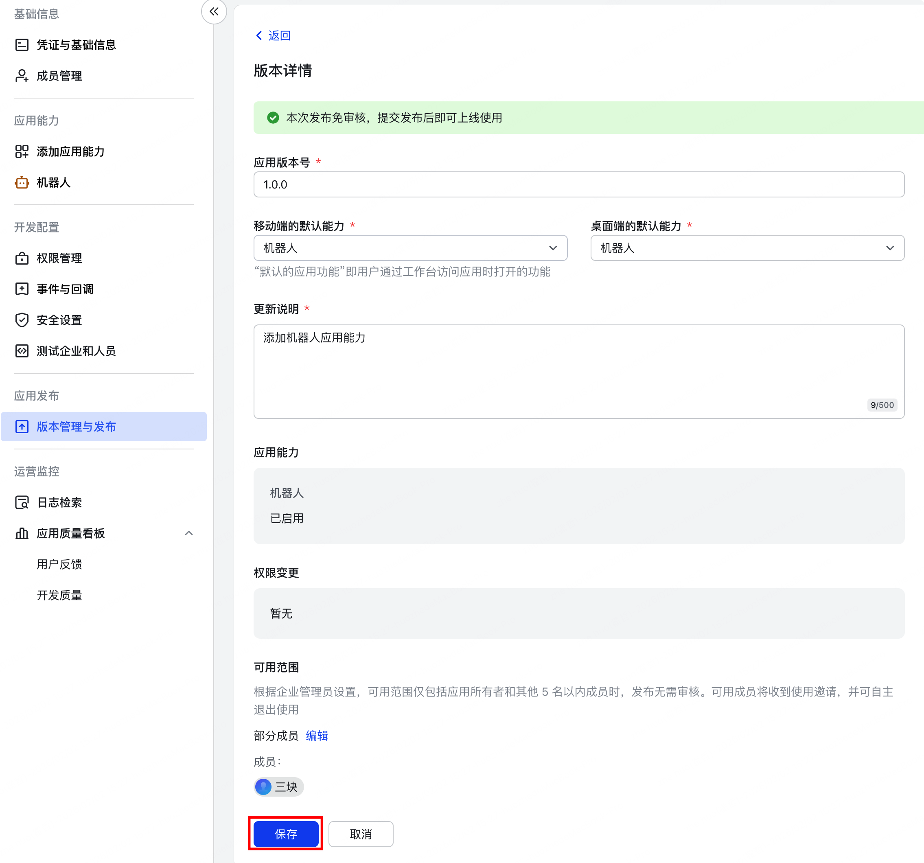Open mobile default capability dropdown

[x=410, y=248]
